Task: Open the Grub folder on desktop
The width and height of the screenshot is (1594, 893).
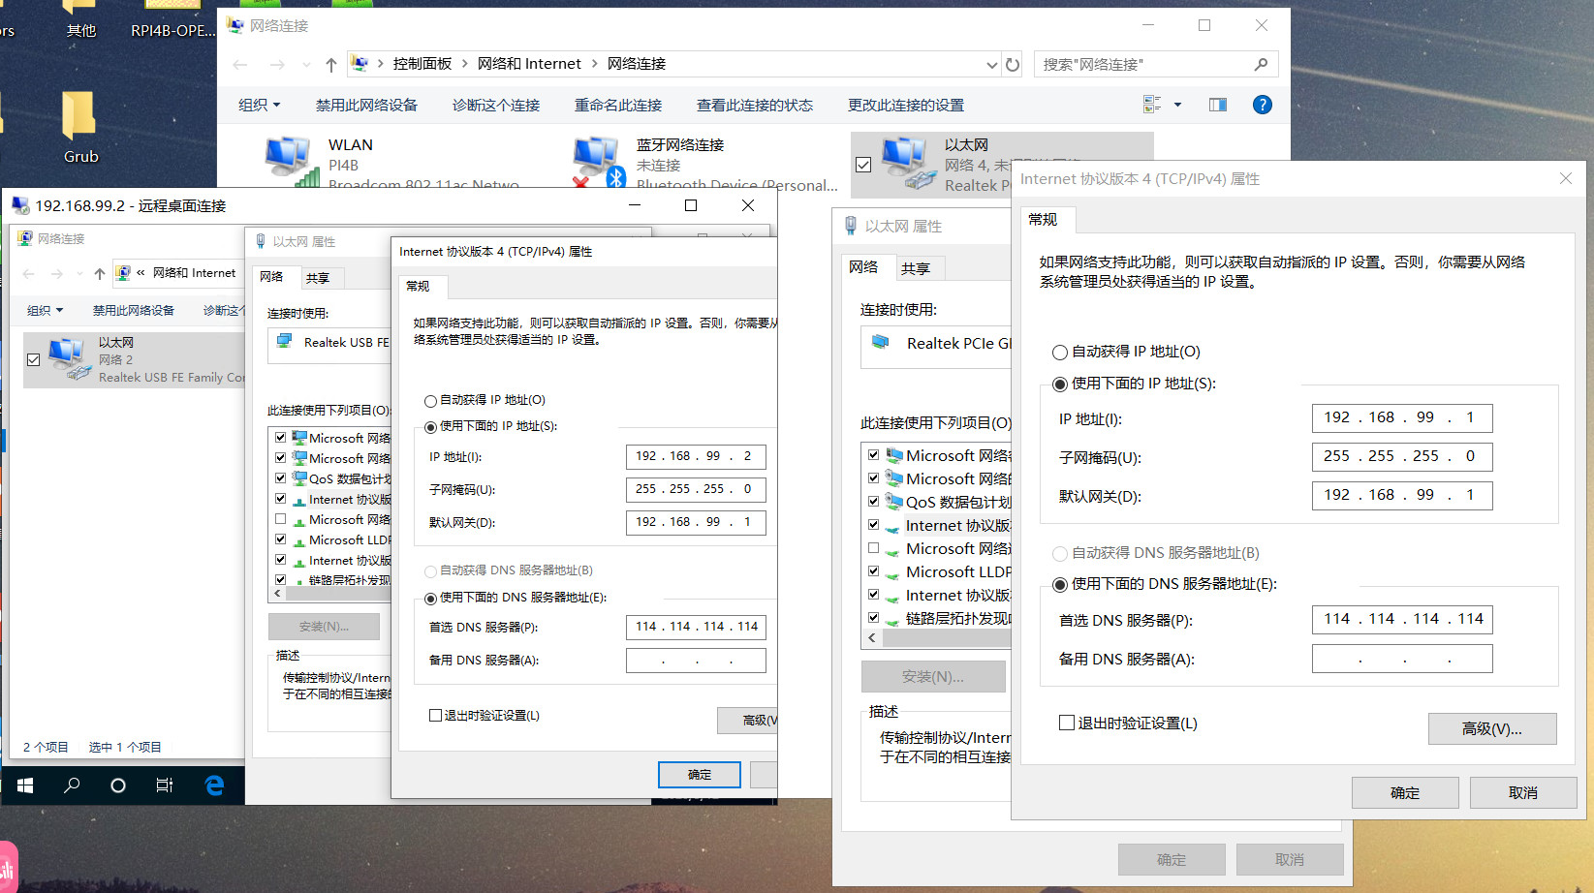Action: click(x=80, y=127)
